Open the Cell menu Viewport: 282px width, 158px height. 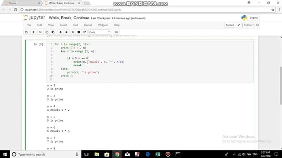point(75,25)
